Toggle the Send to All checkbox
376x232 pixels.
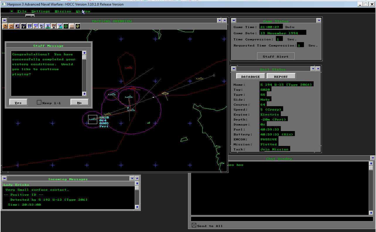(194, 225)
